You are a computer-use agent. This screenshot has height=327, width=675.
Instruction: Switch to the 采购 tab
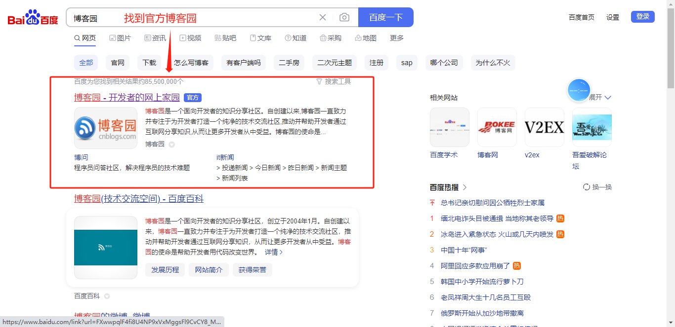coord(331,38)
